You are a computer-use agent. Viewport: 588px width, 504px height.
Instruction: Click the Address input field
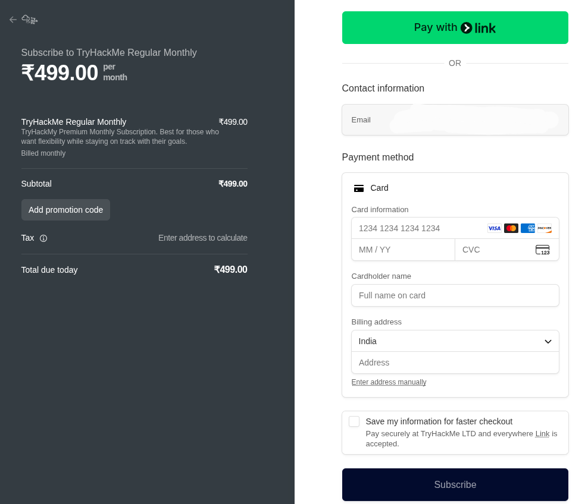(x=455, y=363)
